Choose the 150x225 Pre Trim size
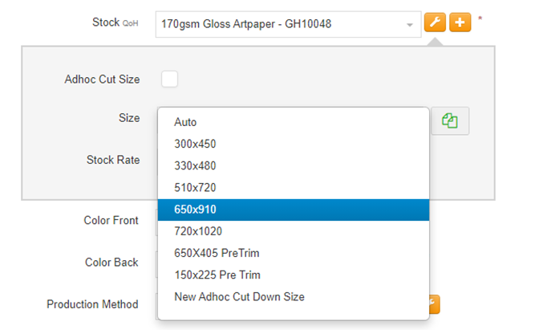 [x=217, y=275]
